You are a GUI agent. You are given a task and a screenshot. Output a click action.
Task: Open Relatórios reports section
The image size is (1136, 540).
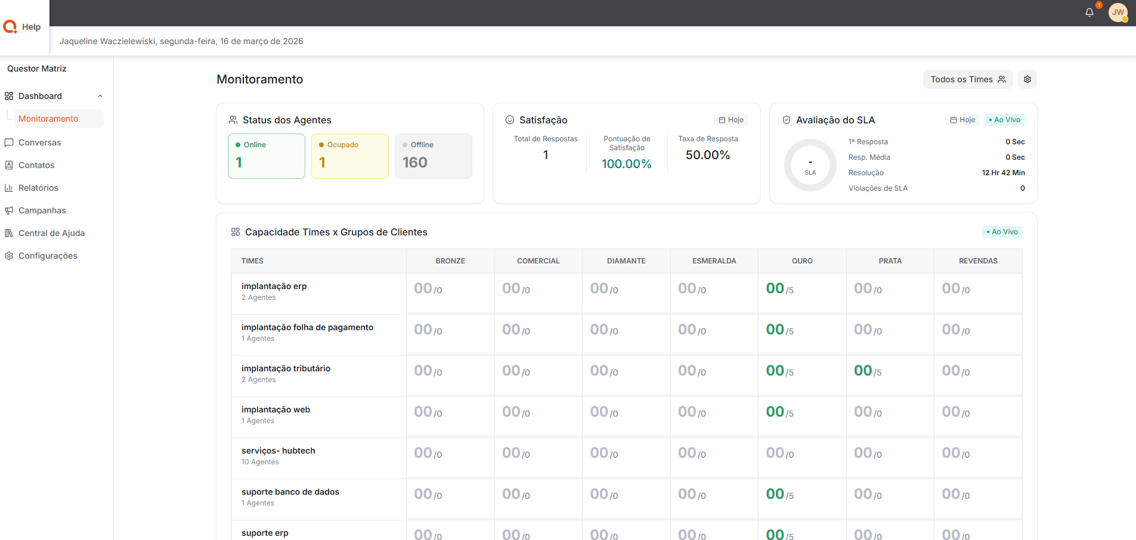click(38, 188)
